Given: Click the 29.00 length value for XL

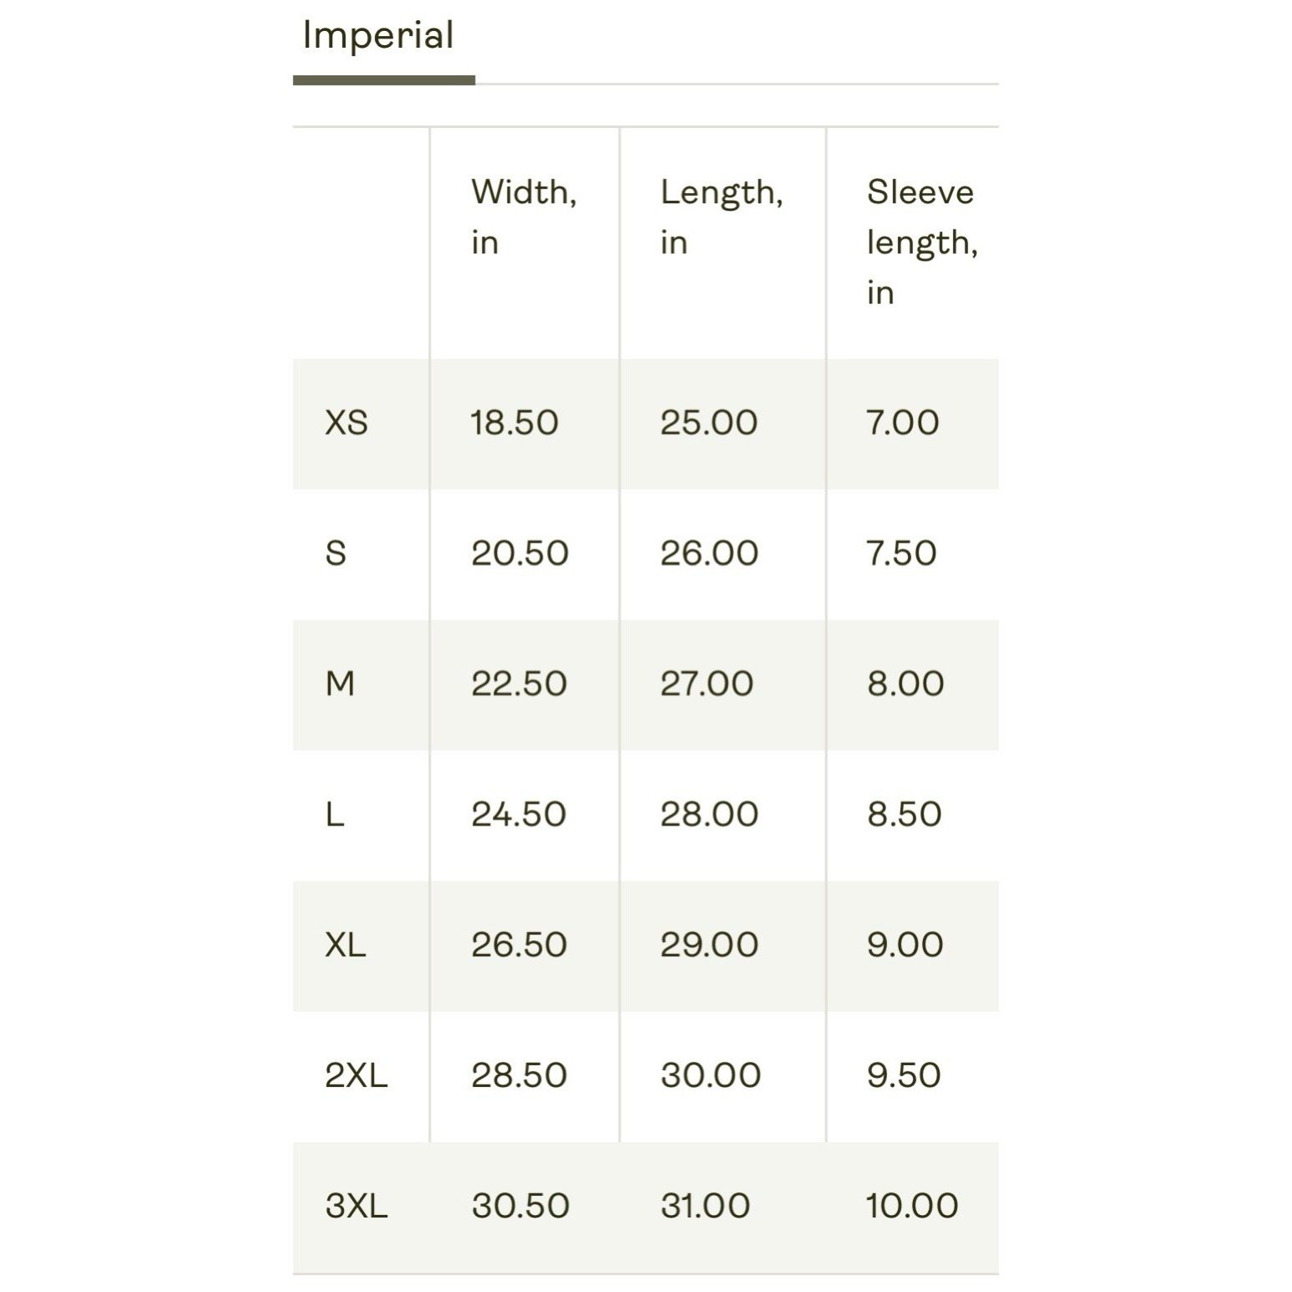Looking at the screenshot, I should tap(710, 945).
